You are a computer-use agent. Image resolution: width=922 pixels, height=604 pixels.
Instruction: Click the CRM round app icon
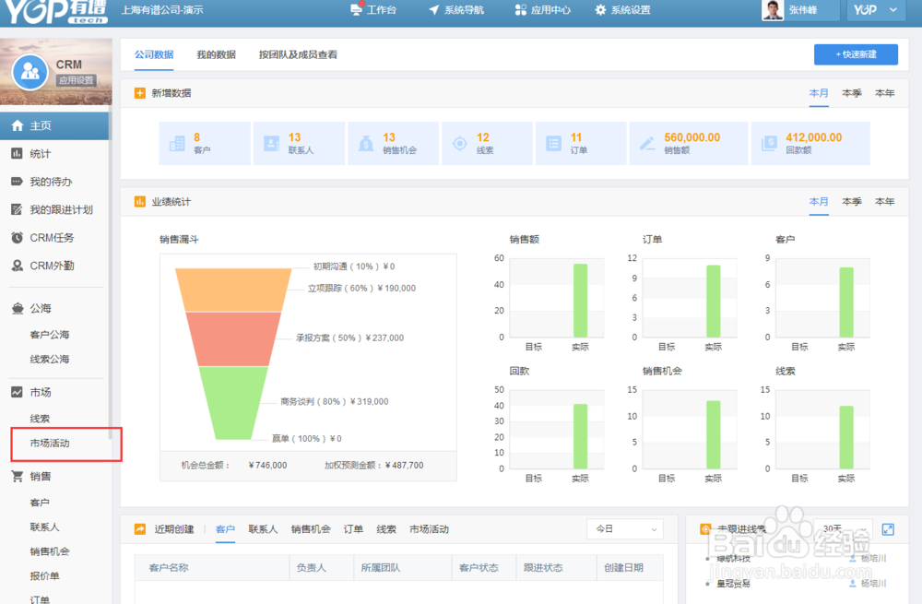click(30, 72)
